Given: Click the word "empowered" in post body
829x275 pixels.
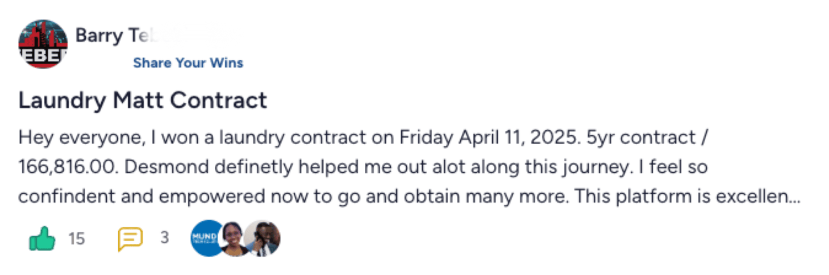Looking at the screenshot, I should click(x=212, y=196).
